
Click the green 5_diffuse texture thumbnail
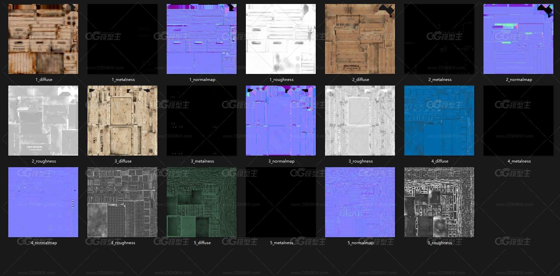pos(201,202)
